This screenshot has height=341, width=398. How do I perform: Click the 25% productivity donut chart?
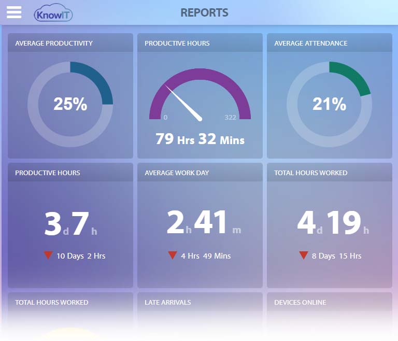[70, 104]
